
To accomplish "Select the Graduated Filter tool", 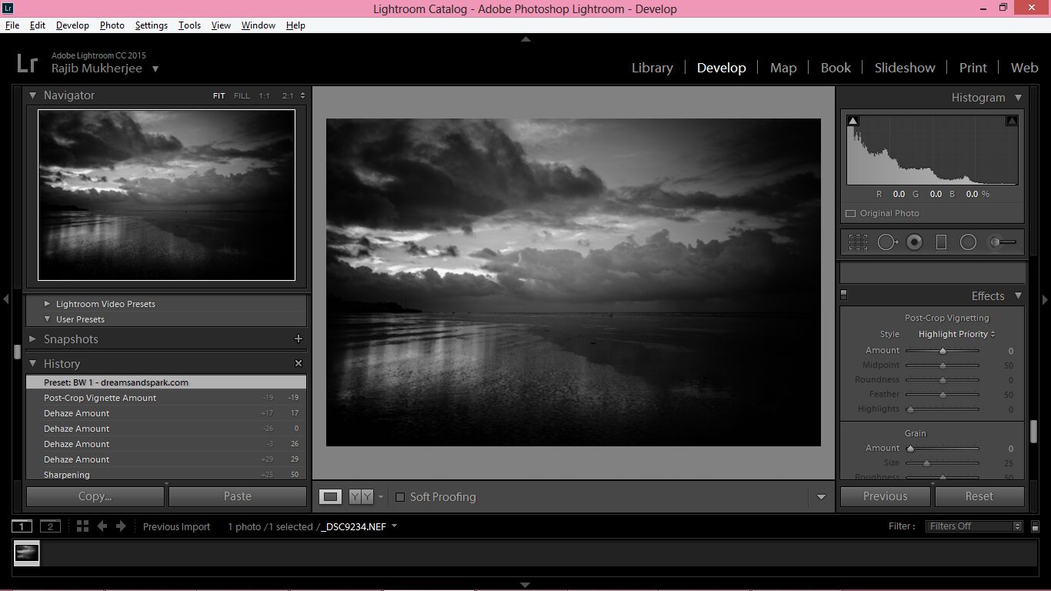I will pyautogui.click(x=941, y=242).
